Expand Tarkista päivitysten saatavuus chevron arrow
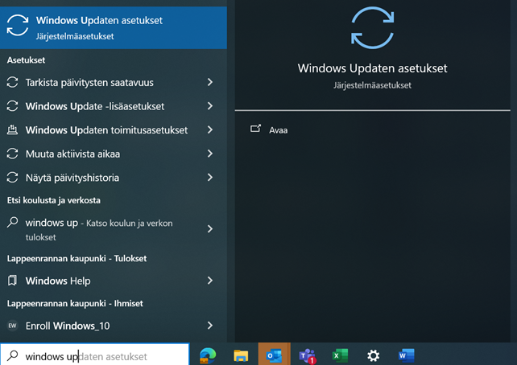The image size is (517, 365). point(210,82)
